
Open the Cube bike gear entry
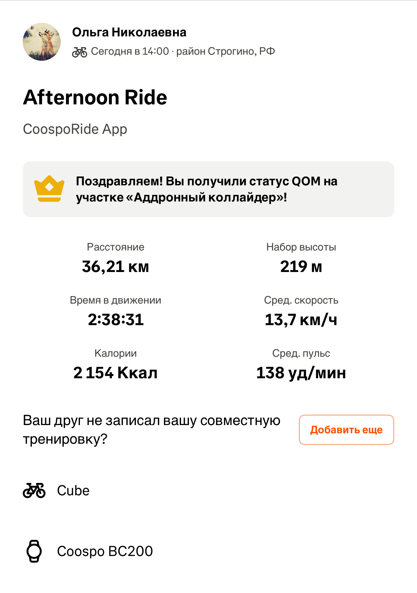point(56,491)
